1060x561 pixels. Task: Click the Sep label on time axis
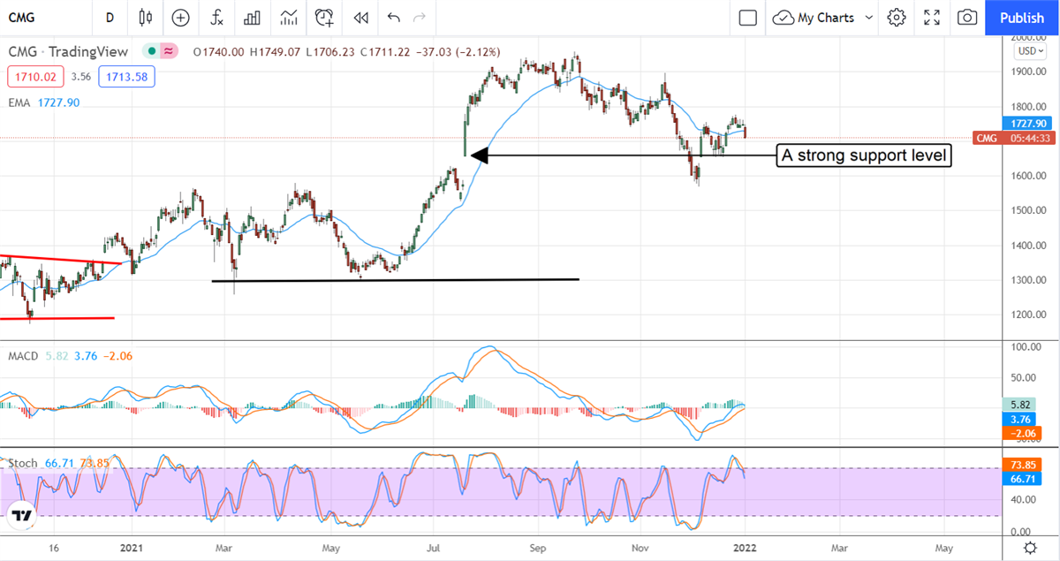(x=540, y=549)
